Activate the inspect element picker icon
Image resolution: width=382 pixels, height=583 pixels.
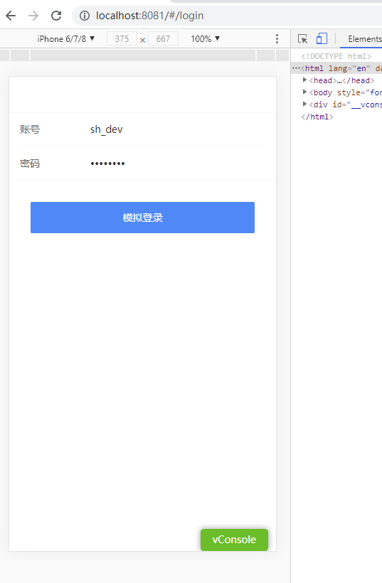(x=303, y=38)
